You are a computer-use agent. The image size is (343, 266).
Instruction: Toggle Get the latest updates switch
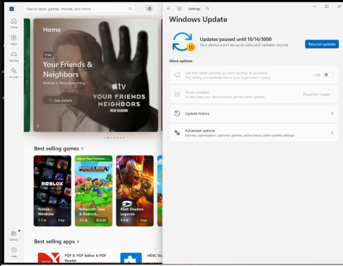coord(329,75)
